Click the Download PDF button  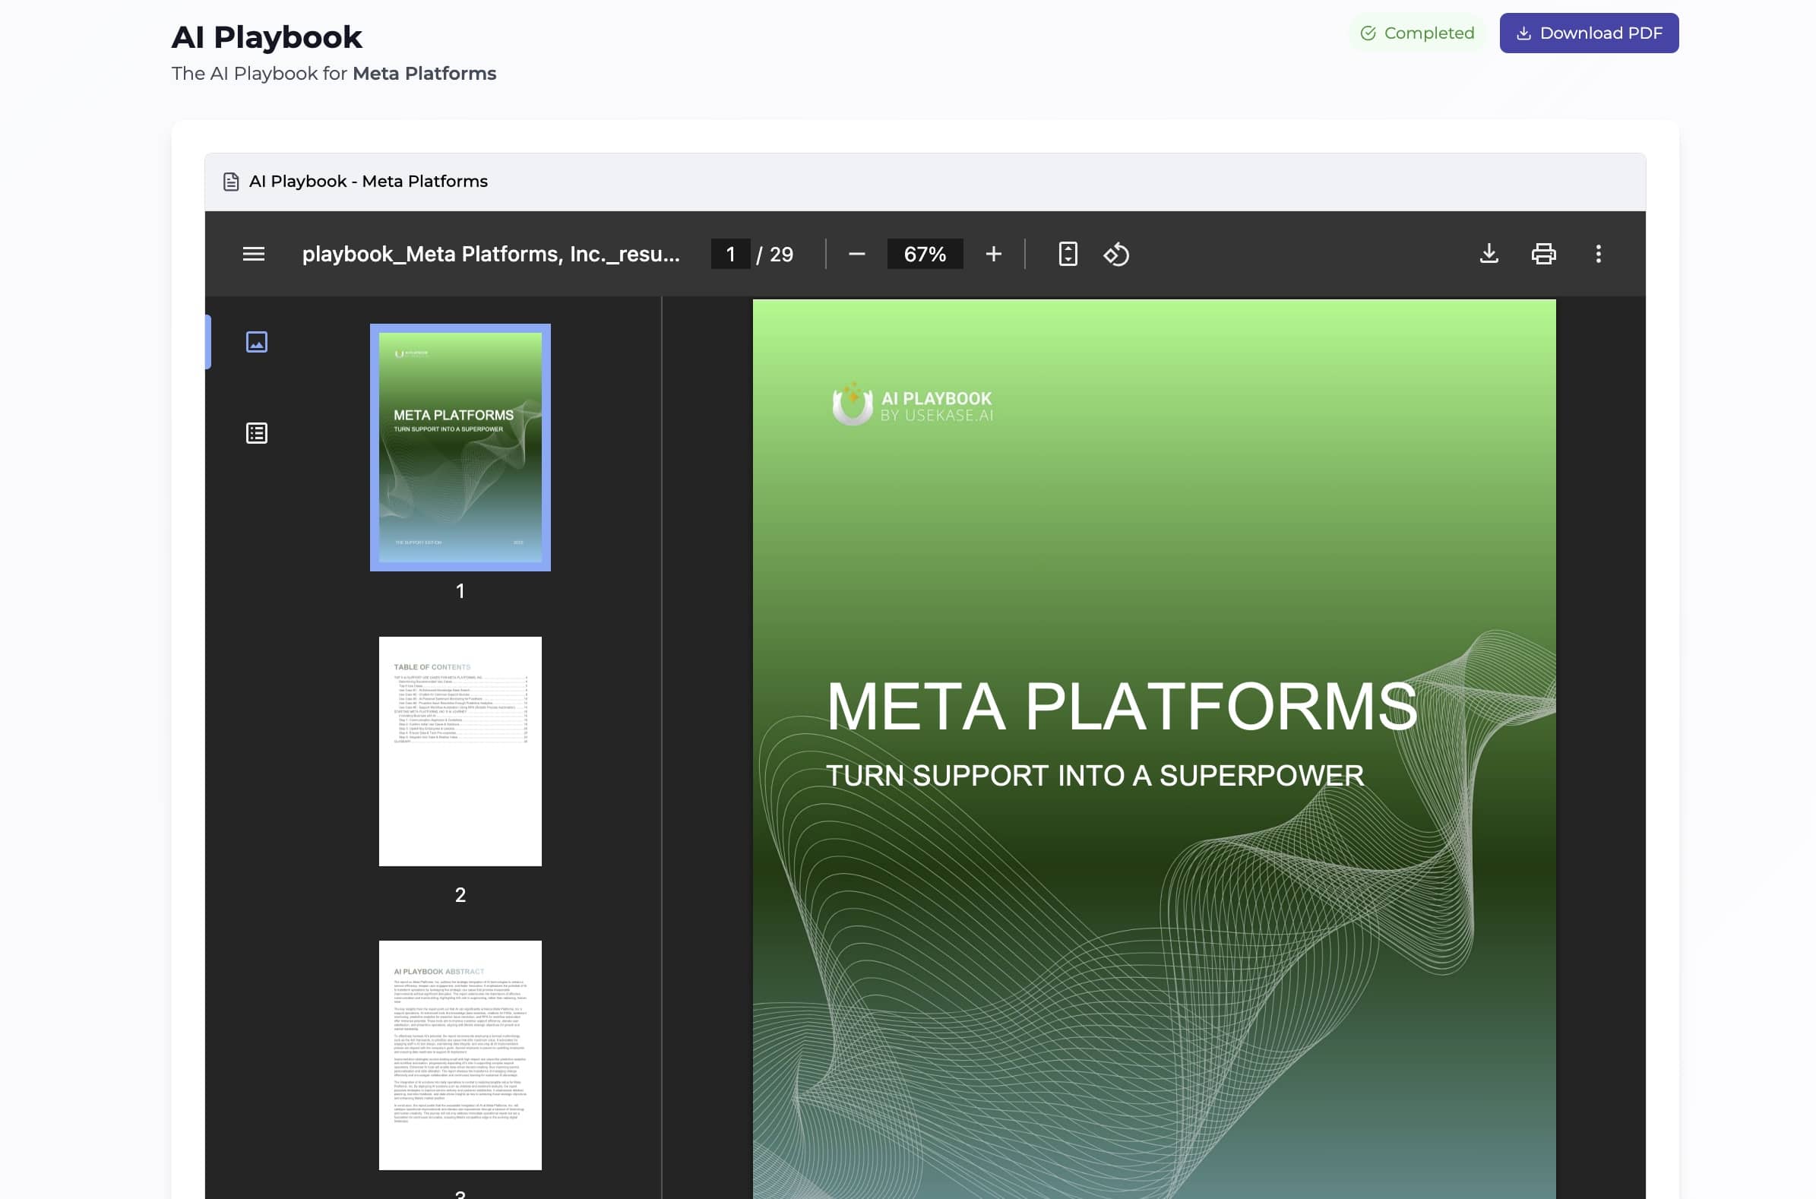click(x=1588, y=33)
